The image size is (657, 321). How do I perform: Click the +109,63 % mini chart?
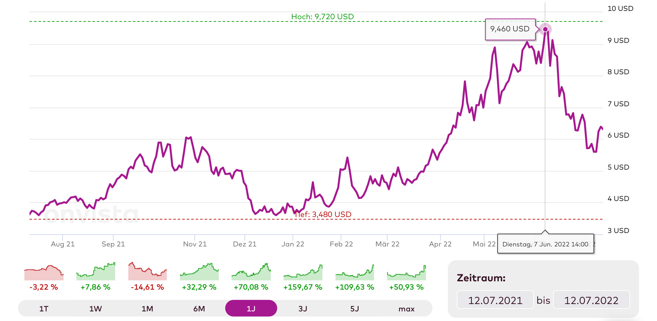pyautogui.click(x=354, y=273)
